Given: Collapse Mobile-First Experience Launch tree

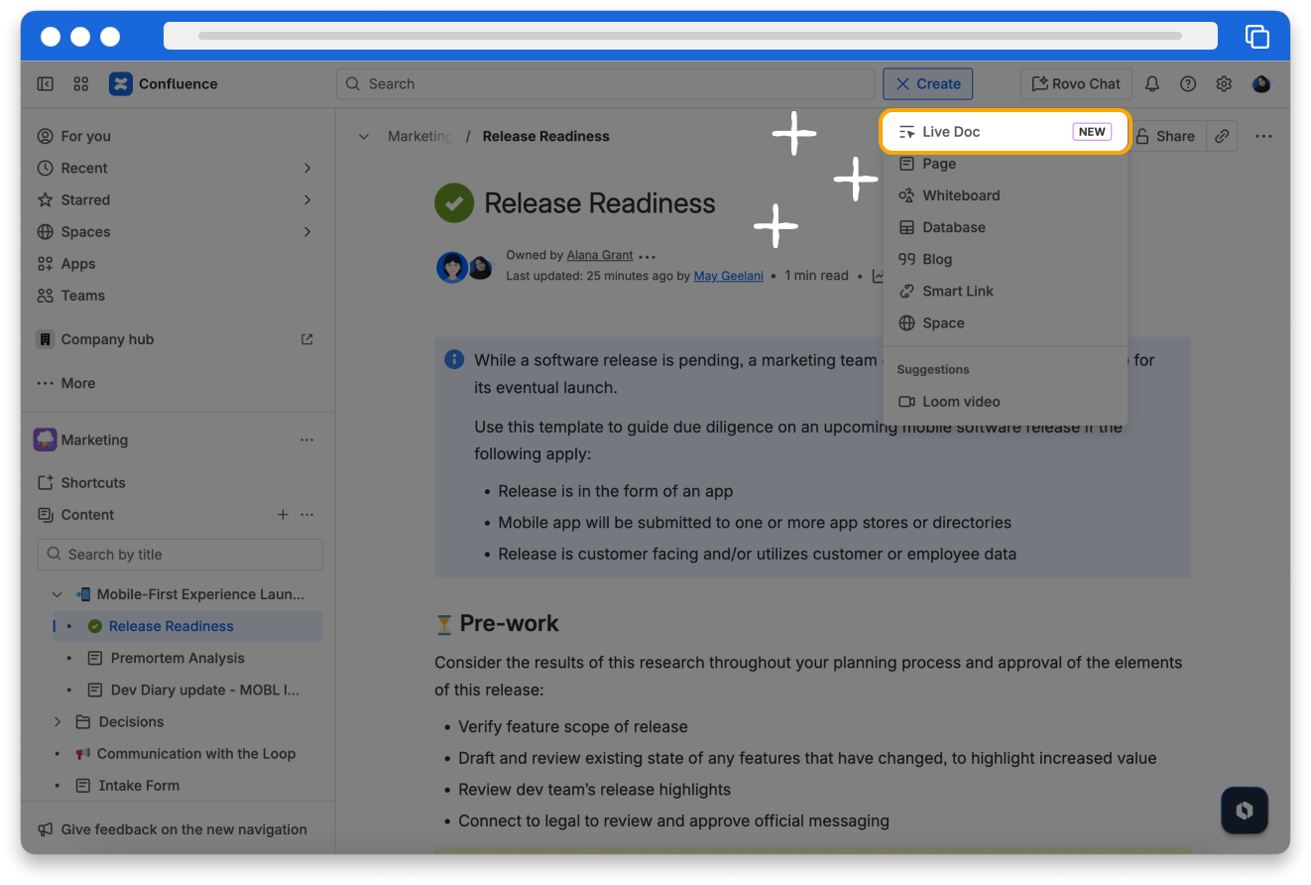Looking at the screenshot, I should pos(58,595).
